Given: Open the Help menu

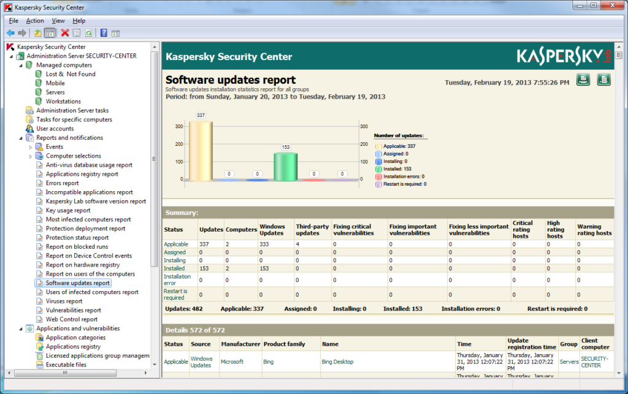Looking at the screenshot, I should coord(79,21).
